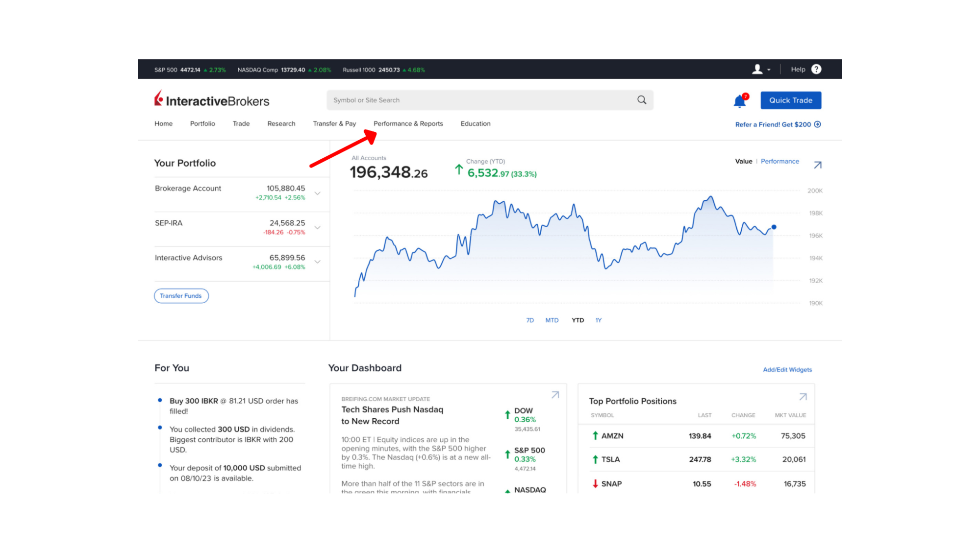
Task: Click the Interactive Brokers logo
Action: (x=212, y=100)
